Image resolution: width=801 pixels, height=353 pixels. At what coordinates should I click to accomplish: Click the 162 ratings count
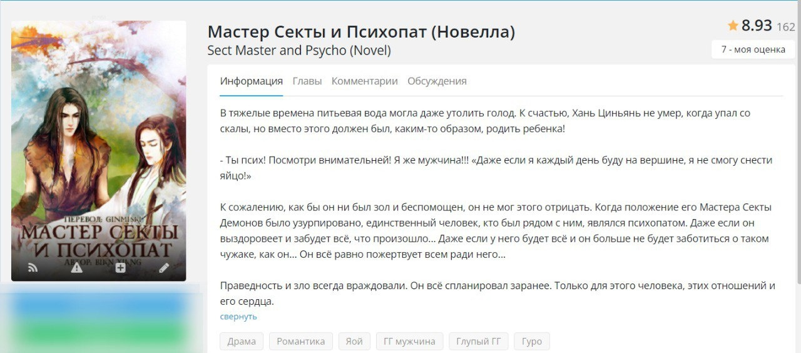tap(785, 27)
